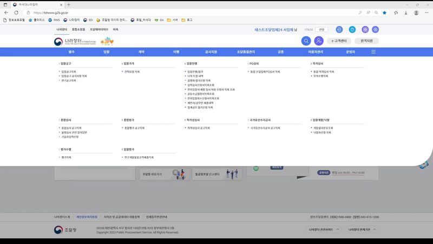
Task: Open the 통합 조달업체 PQ심사 목록 link
Action: click(265, 72)
